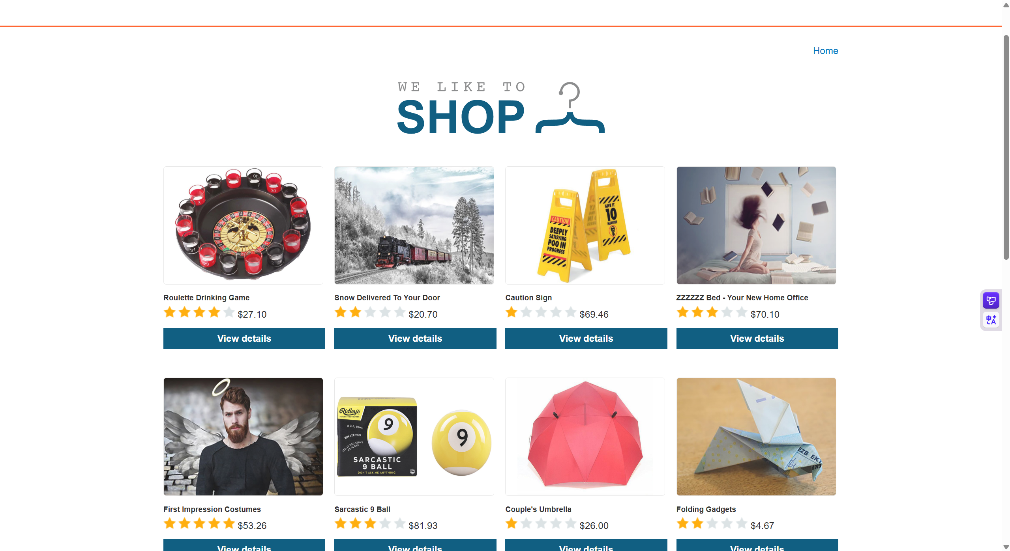Click the scrollbar up arrow

pos(1006,5)
